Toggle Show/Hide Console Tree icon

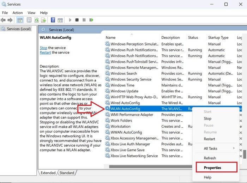(x=20, y=20)
